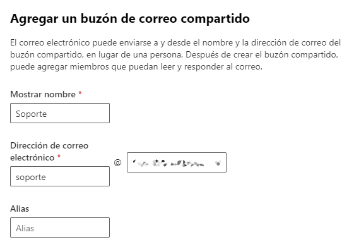Click the line starting "El correo electrónico puede enviarse"

[x=175, y=42]
